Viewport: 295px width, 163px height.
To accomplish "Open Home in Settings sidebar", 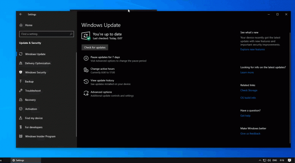I will coord(29,25).
